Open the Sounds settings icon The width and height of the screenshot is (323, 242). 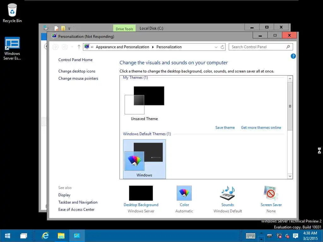pyautogui.click(x=227, y=193)
